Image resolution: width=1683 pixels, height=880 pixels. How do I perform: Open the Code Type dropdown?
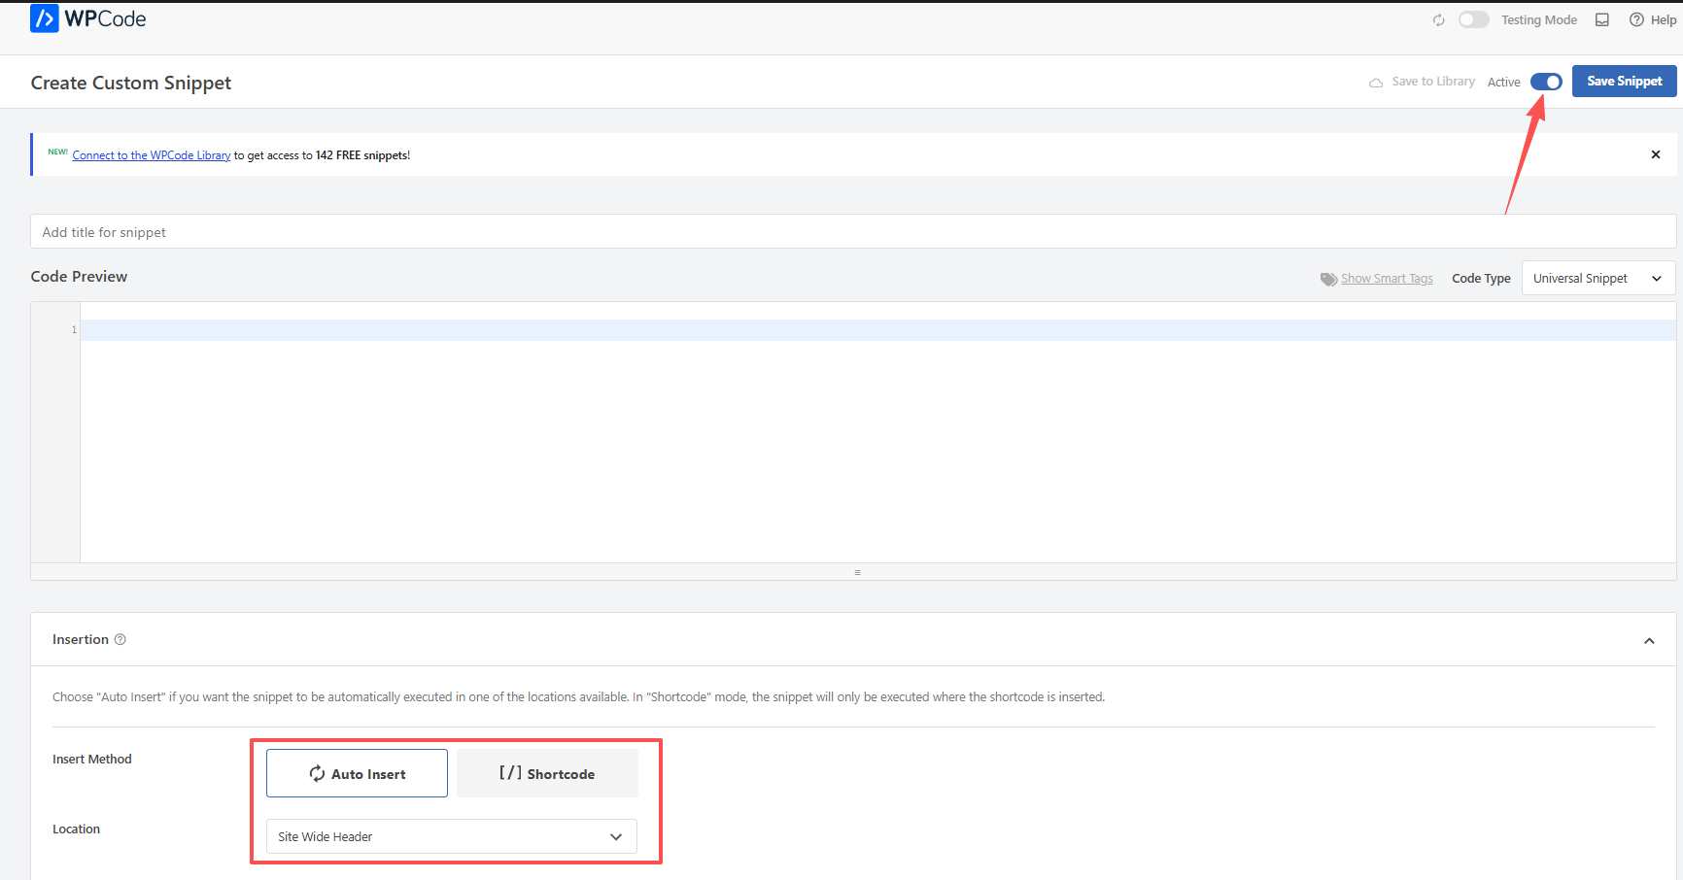(1598, 279)
